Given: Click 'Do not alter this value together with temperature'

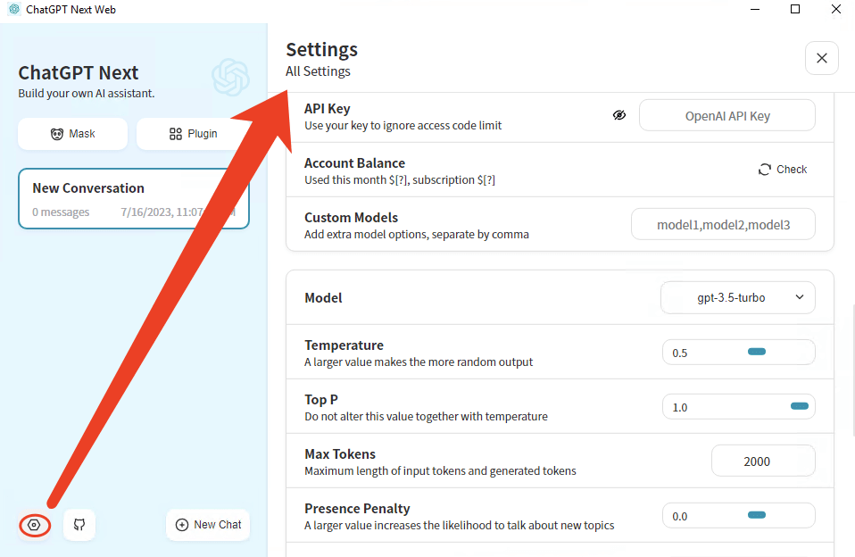Looking at the screenshot, I should [x=426, y=417].
